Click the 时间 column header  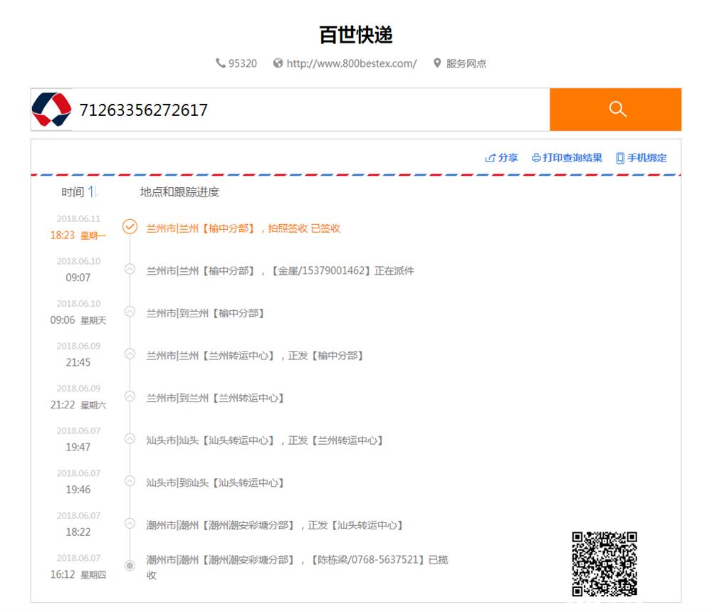point(73,192)
